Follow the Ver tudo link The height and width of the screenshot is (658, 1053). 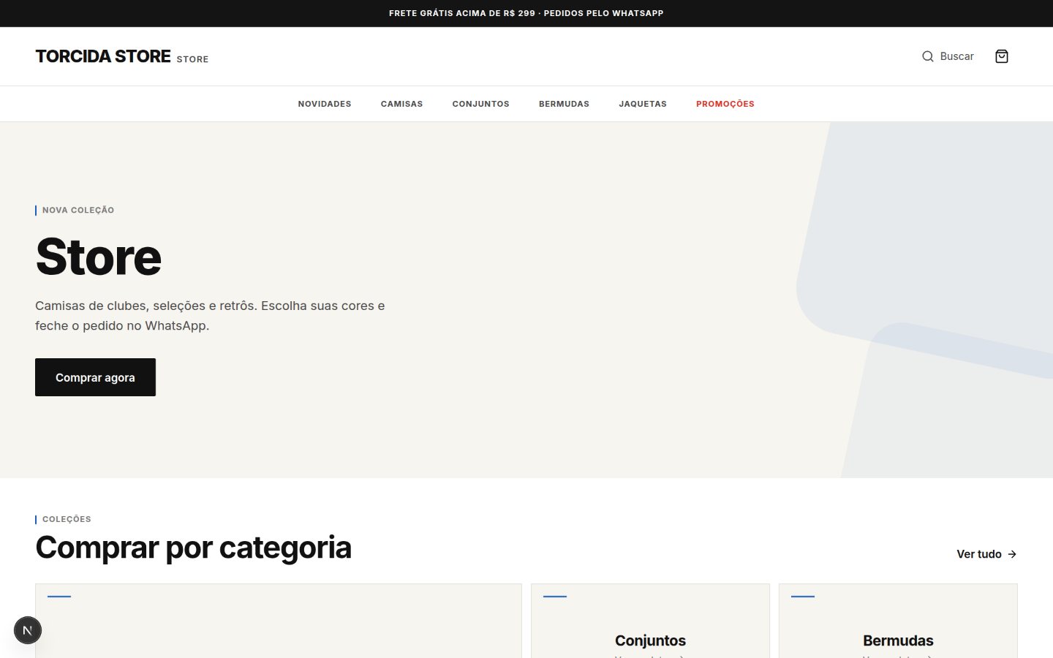(986, 554)
